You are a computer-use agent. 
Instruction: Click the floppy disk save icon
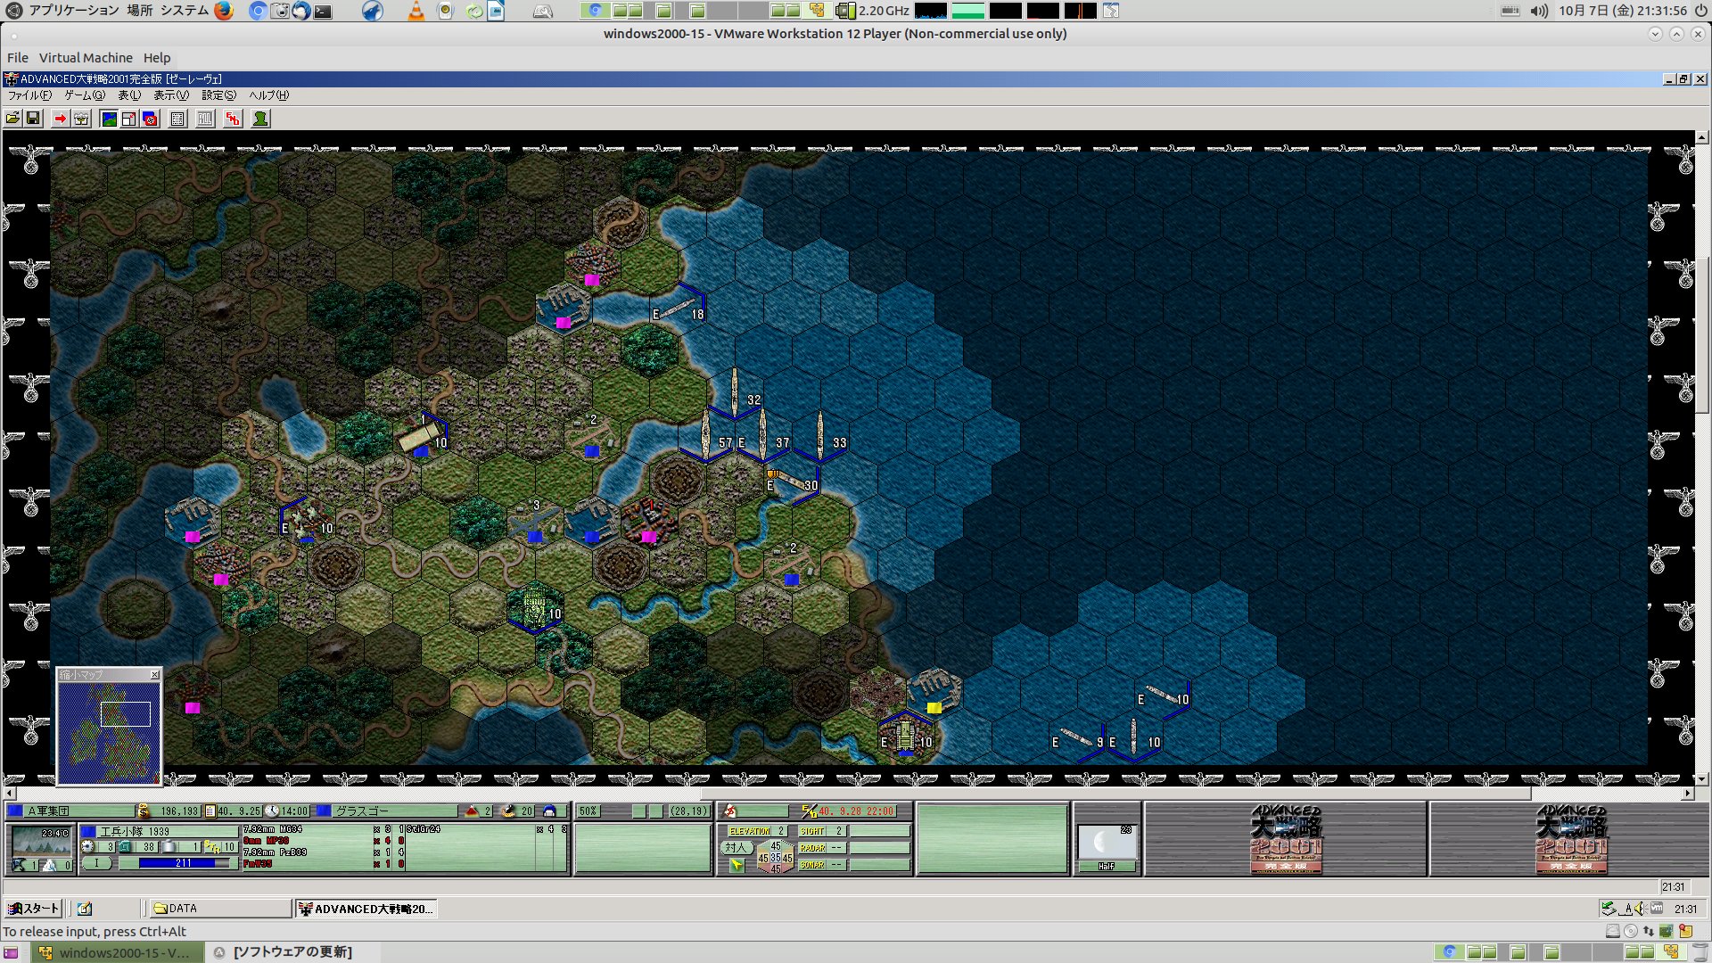(33, 119)
